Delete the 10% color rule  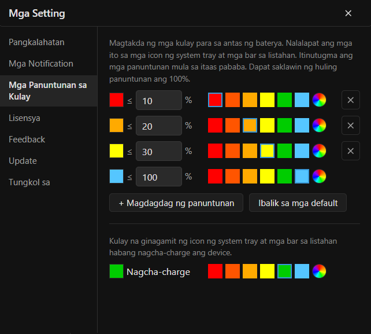click(351, 100)
